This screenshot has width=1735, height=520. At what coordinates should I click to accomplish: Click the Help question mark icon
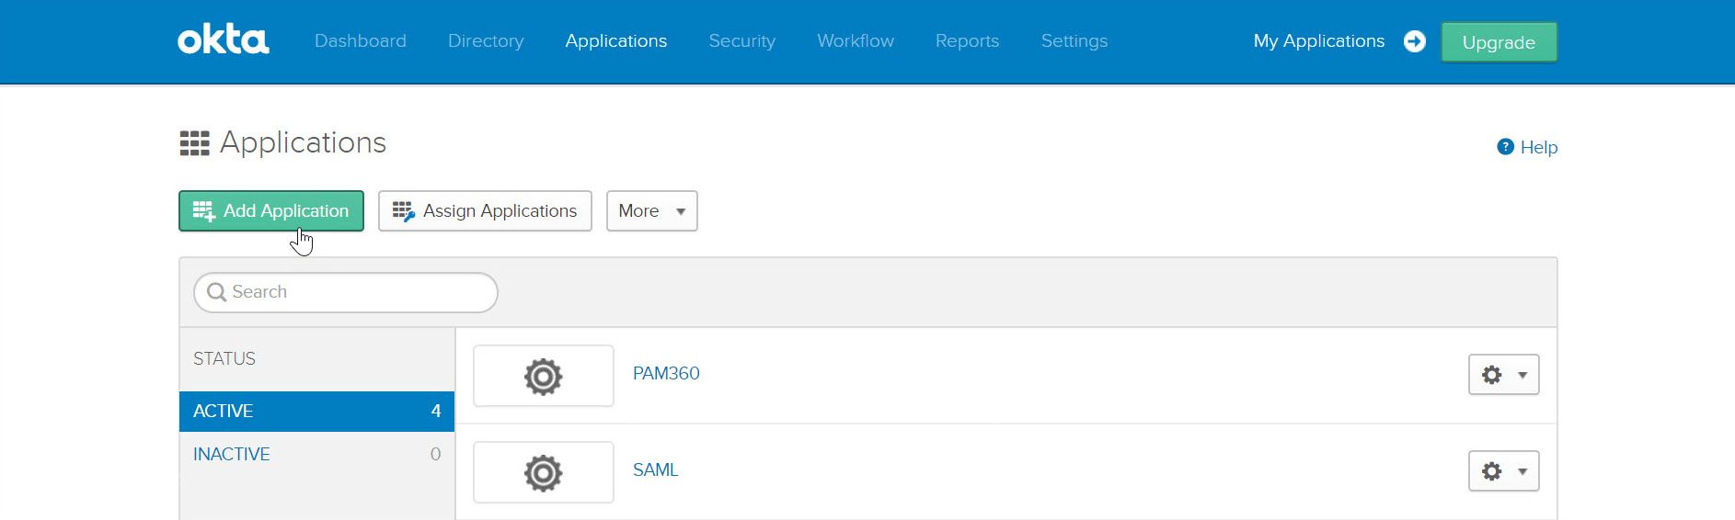(x=1505, y=147)
